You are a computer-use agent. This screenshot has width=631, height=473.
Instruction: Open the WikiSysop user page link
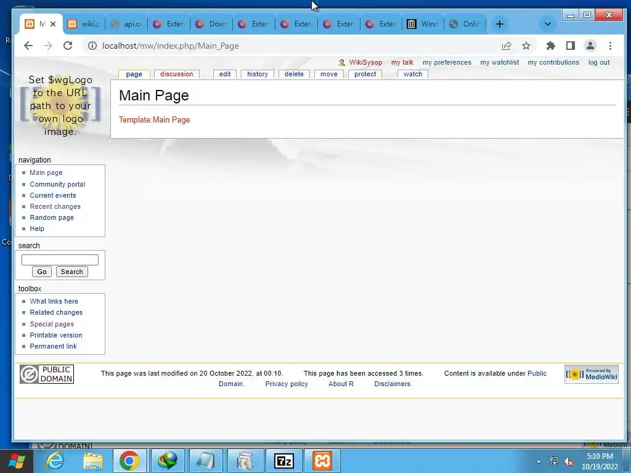(x=365, y=62)
